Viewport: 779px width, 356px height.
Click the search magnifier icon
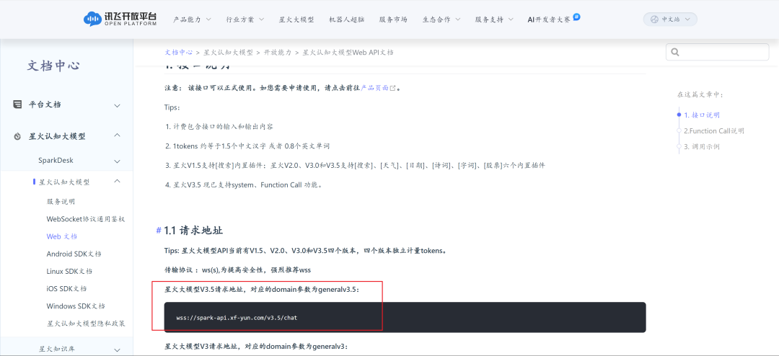click(674, 52)
